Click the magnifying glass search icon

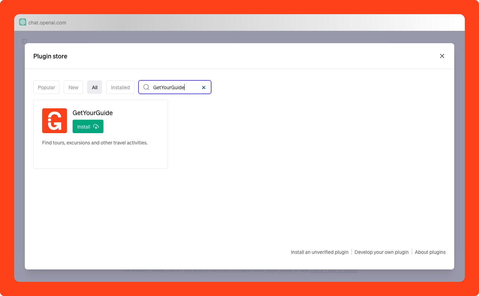tap(146, 87)
